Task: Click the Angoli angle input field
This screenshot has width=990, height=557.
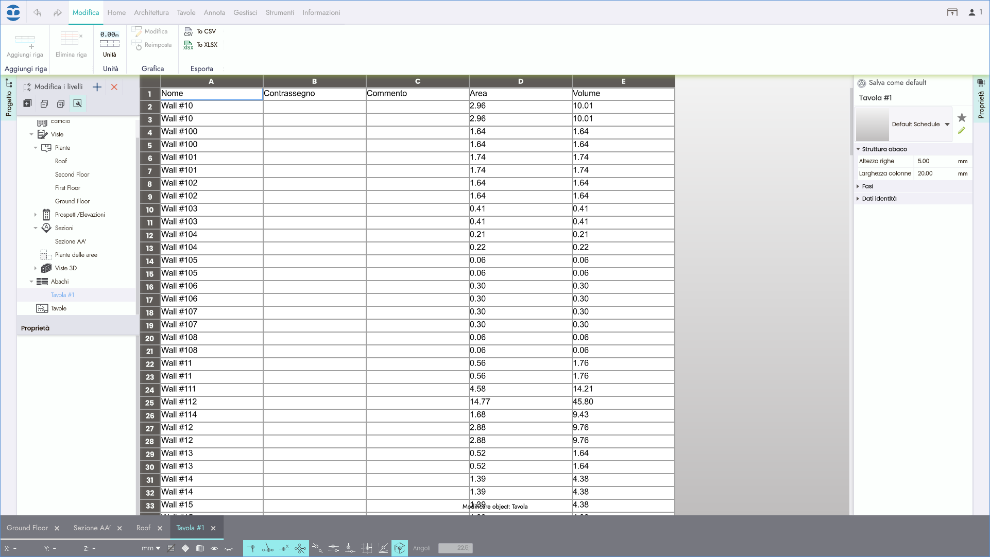Action: [x=455, y=548]
